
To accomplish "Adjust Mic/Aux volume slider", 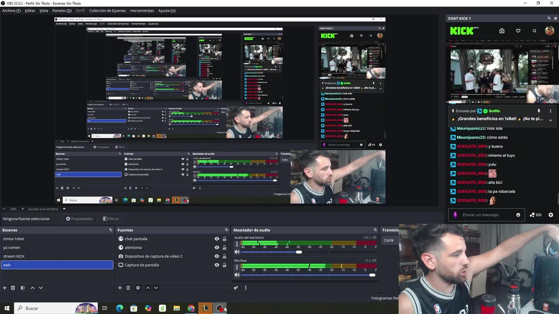I will 372,275.
